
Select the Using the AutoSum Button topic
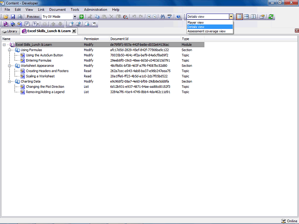(44, 55)
